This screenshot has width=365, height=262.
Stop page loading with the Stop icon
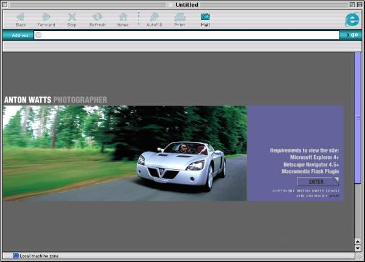(x=72, y=17)
